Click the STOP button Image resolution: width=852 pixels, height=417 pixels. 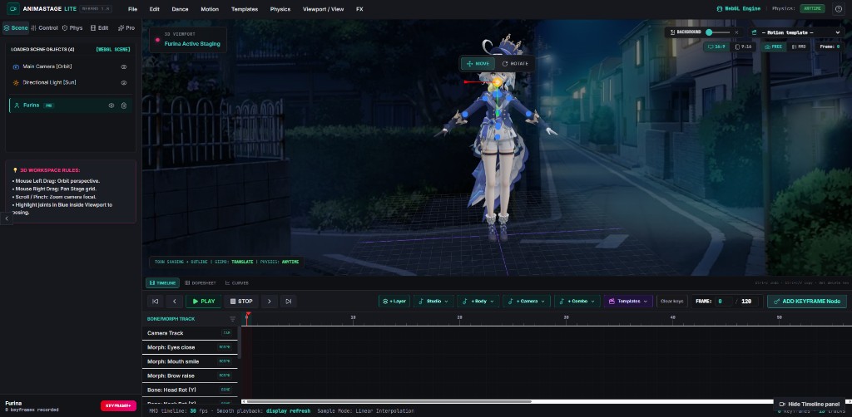[x=241, y=302]
